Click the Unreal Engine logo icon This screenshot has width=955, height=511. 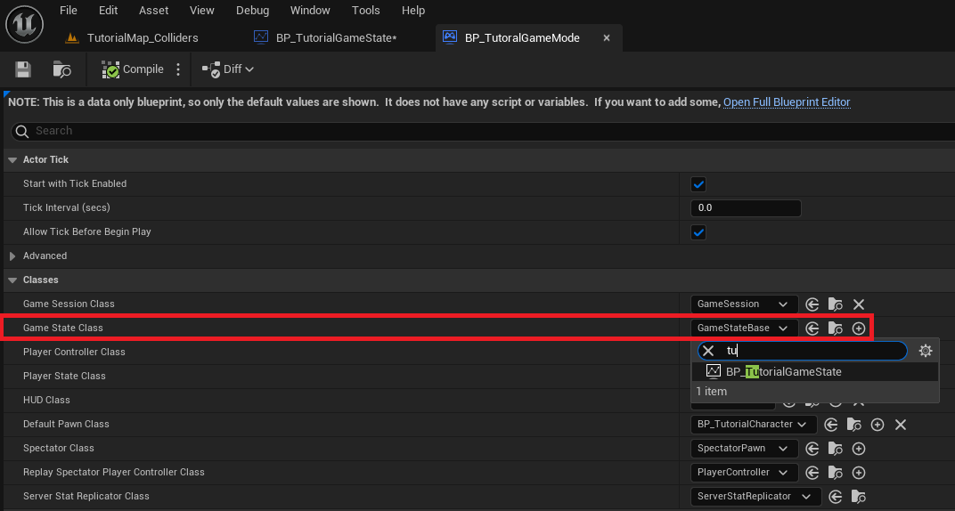point(23,23)
